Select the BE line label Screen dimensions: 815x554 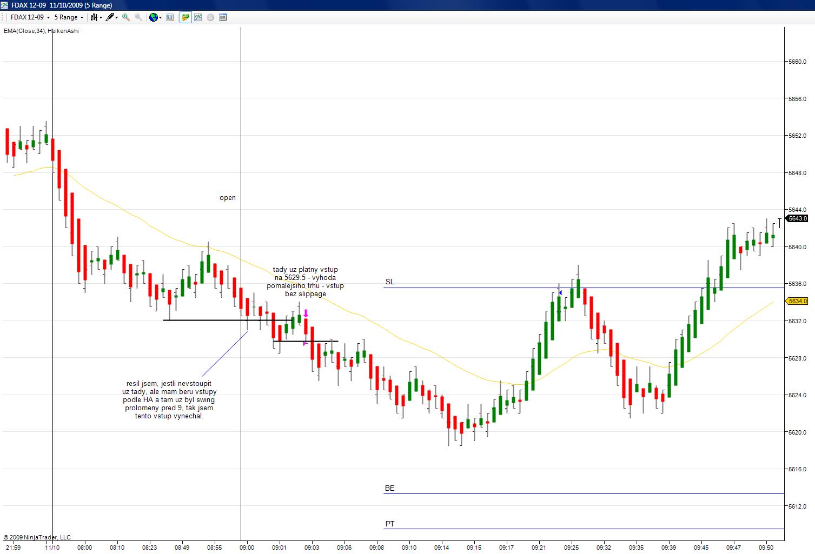point(390,488)
